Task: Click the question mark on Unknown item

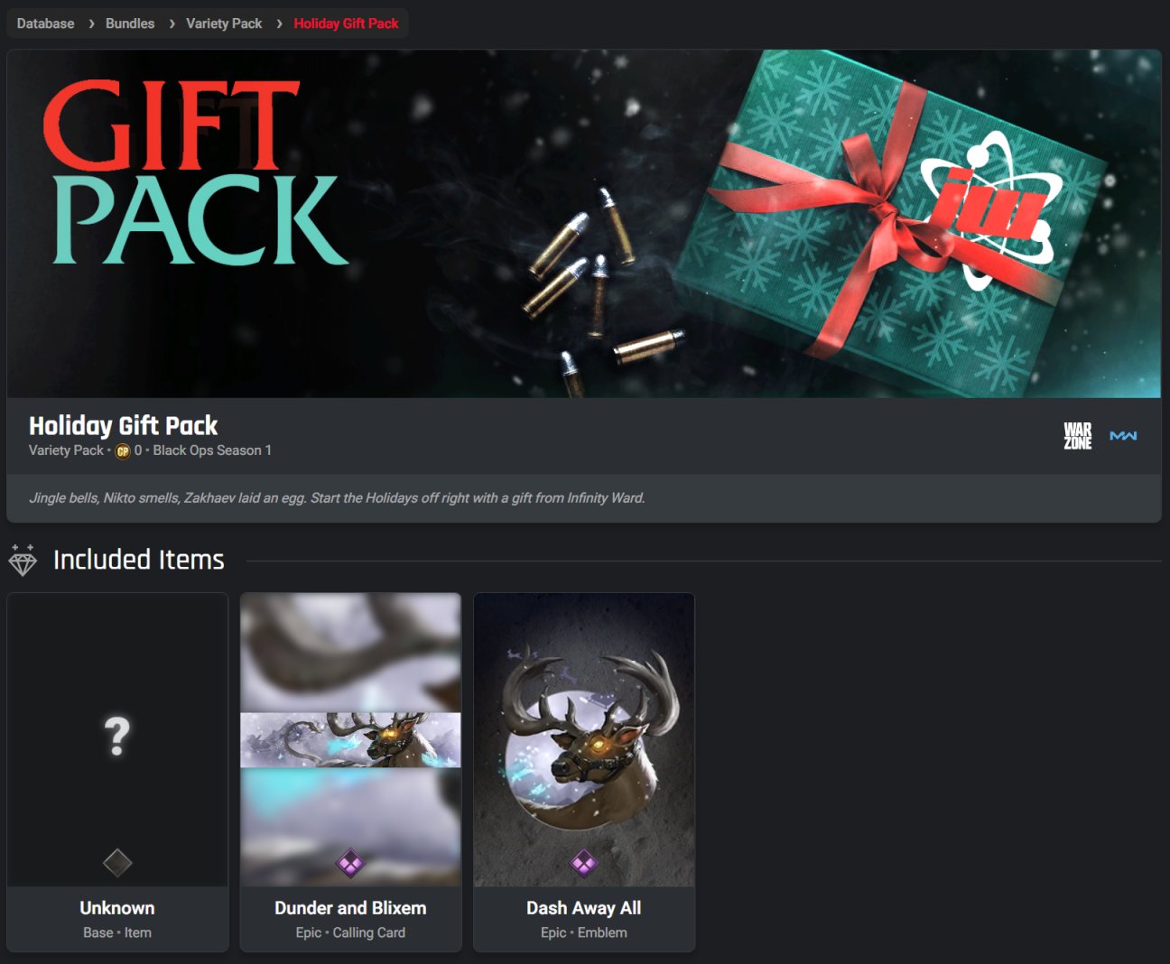Action: tap(117, 737)
